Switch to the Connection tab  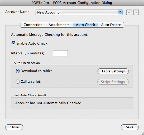click(33, 25)
